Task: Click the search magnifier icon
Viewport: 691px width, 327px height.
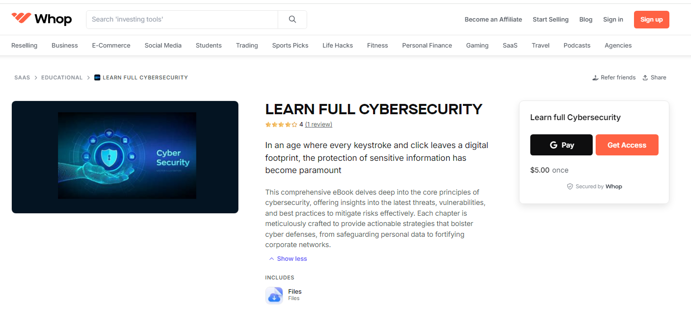Action: (x=292, y=19)
